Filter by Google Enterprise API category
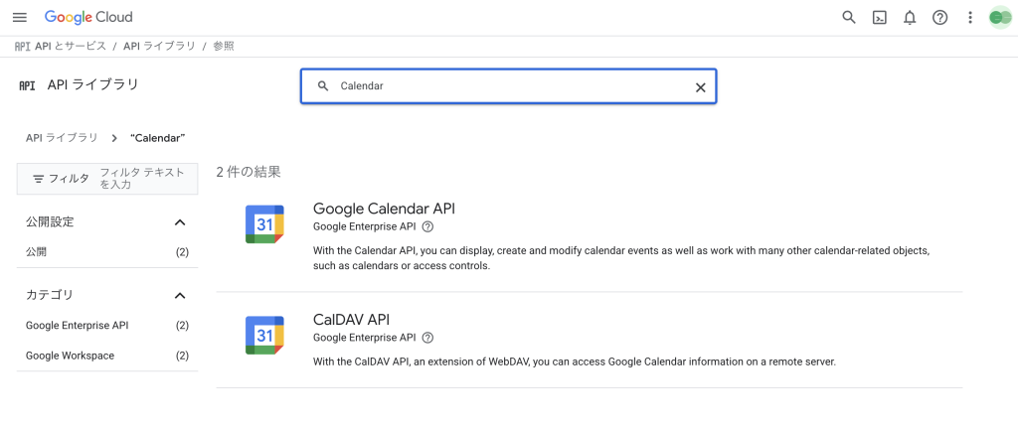 (x=107, y=326)
